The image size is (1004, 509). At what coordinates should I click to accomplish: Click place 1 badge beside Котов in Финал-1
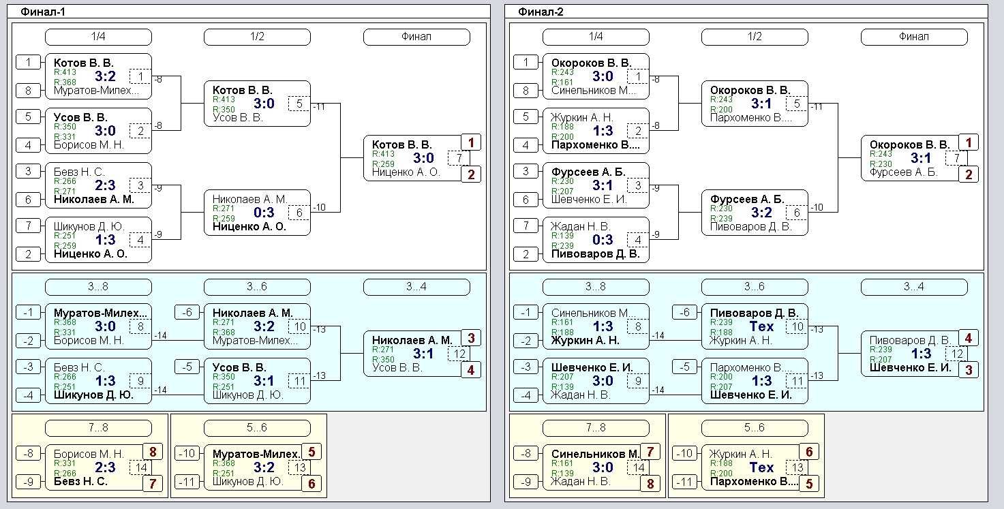click(x=471, y=142)
